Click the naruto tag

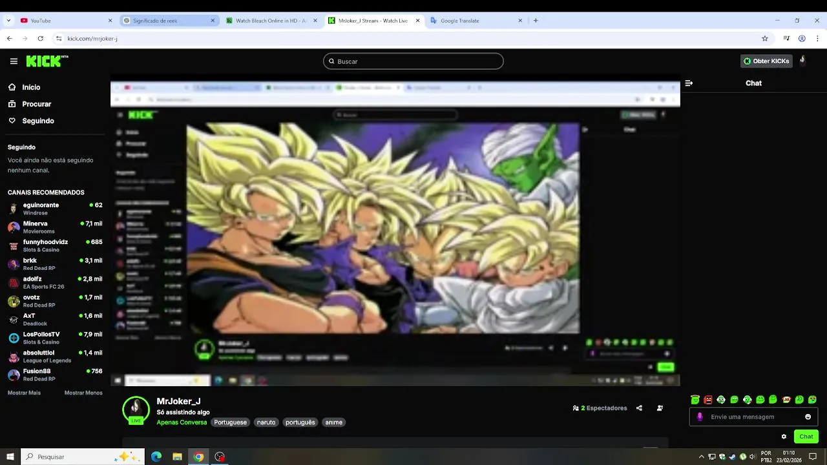click(266, 422)
